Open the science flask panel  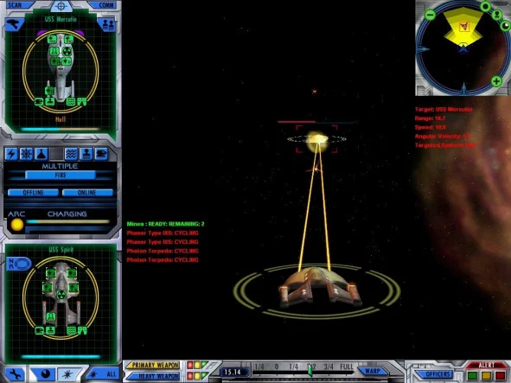pyautogui.click(x=42, y=154)
